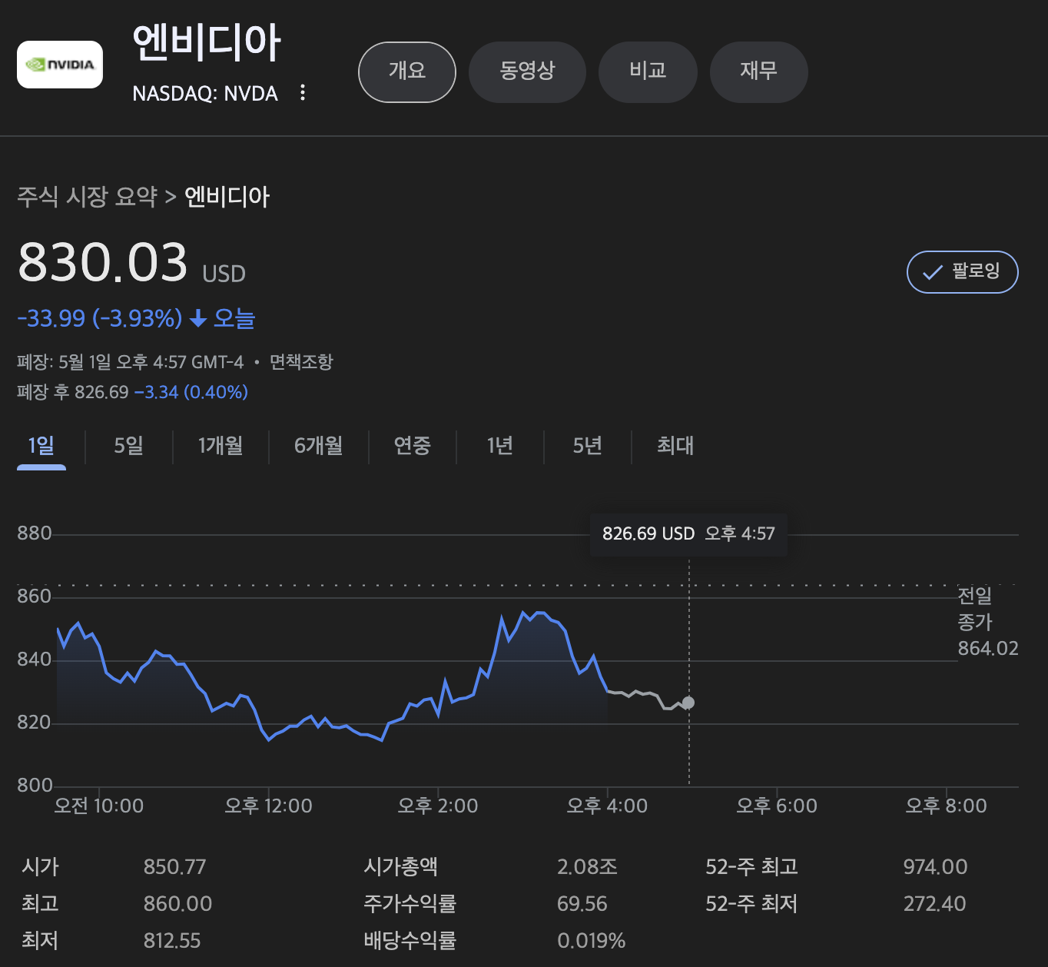This screenshot has width=1048, height=967.
Task: Click the gray after-hours marker dot
Action: [688, 703]
